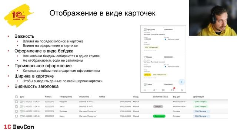Click Заказ in the 29.05.2023 23:23:40 row
237x133 pixels.
(62, 116)
